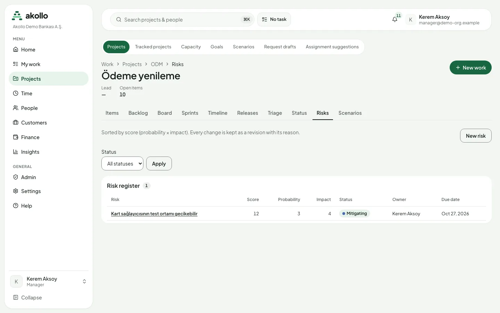This screenshot has height=313, width=500.
Task: Expand the Kerem Aksoy account switcher
Action: pyautogui.click(x=49, y=281)
